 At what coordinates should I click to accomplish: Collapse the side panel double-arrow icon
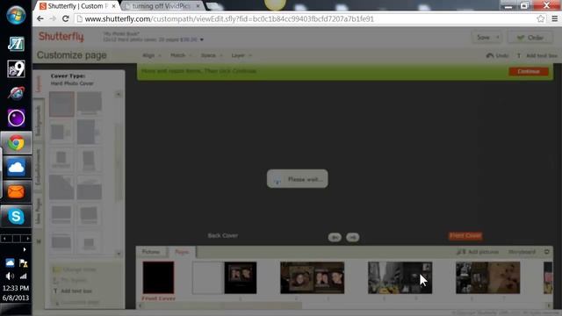point(39,241)
